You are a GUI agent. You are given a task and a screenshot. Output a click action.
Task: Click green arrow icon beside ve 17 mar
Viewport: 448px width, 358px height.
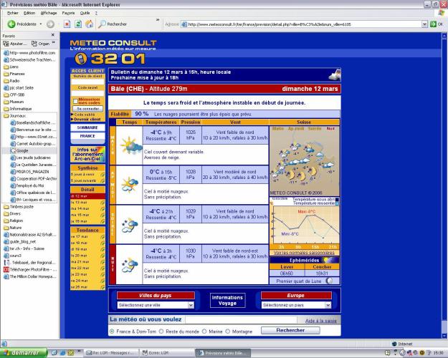103,237
